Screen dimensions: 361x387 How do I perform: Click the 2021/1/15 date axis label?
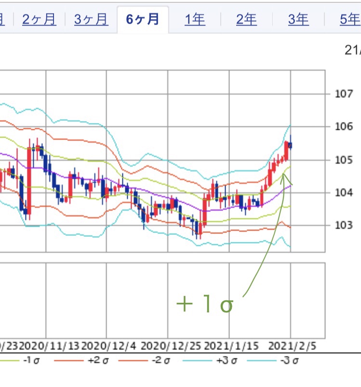[230, 346]
